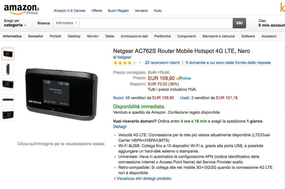The width and height of the screenshot is (285, 189).
Task: Select the side-view product thumbnail
Action: pyautogui.click(x=8, y=69)
